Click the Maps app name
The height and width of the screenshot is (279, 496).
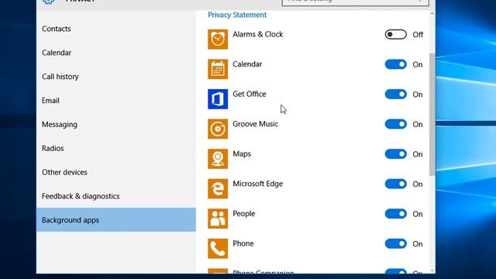[x=242, y=154]
